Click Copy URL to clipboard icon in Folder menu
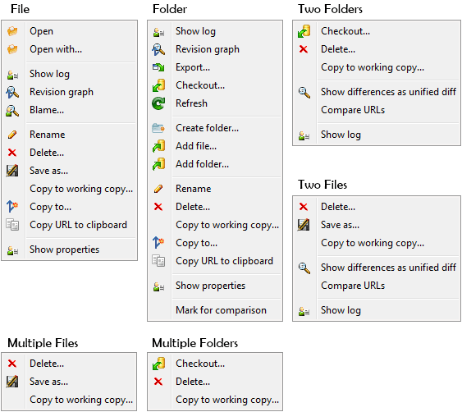The height and width of the screenshot is (412, 462). click(x=158, y=261)
